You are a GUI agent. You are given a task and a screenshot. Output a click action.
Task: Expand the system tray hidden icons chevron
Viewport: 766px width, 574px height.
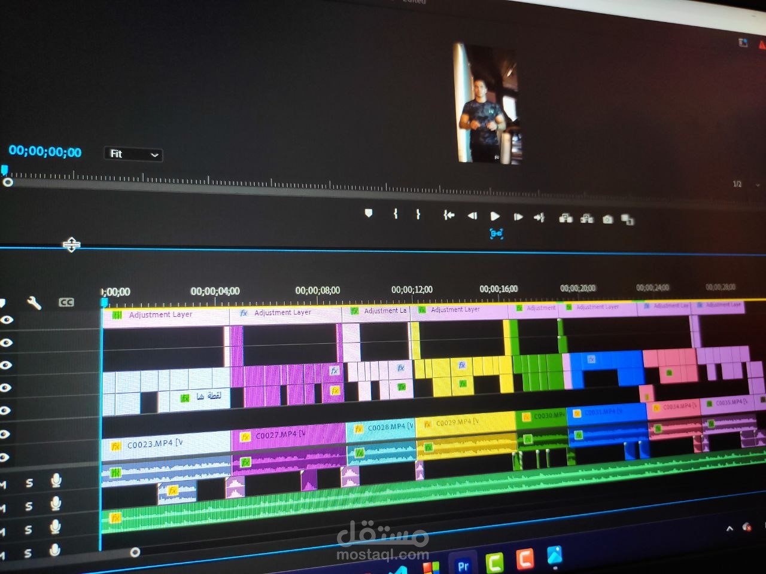click(729, 529)
